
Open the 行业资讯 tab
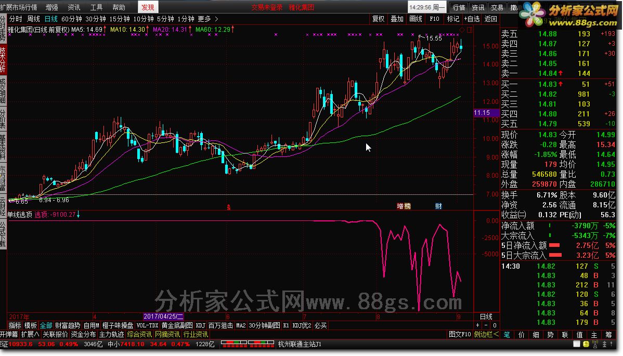coord(196,335)
